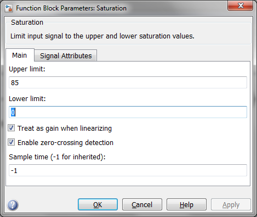Switch to the Signal Attributes tab
Image resolution: width=257 pixels, height=217 pixels.
[x=66, y=55]
